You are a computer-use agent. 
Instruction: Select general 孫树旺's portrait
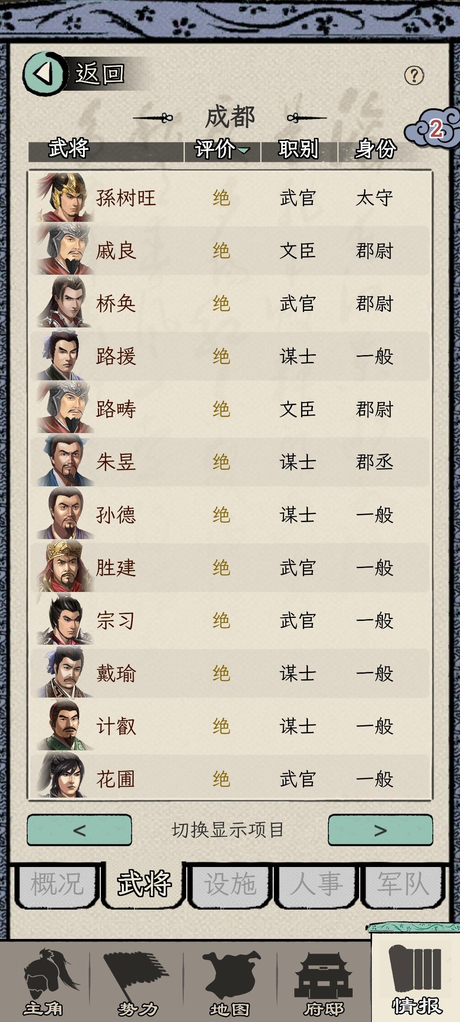[65, 197]
